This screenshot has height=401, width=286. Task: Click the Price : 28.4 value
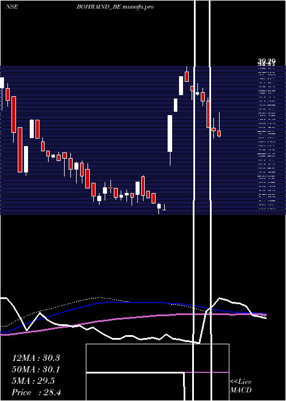click(x=36, y=392)
